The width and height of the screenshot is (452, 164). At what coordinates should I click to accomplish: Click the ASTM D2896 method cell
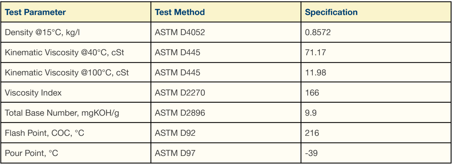226,113
